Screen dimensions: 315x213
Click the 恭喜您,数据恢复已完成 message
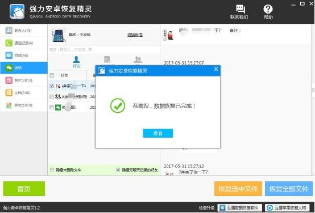tap(164, 106)
